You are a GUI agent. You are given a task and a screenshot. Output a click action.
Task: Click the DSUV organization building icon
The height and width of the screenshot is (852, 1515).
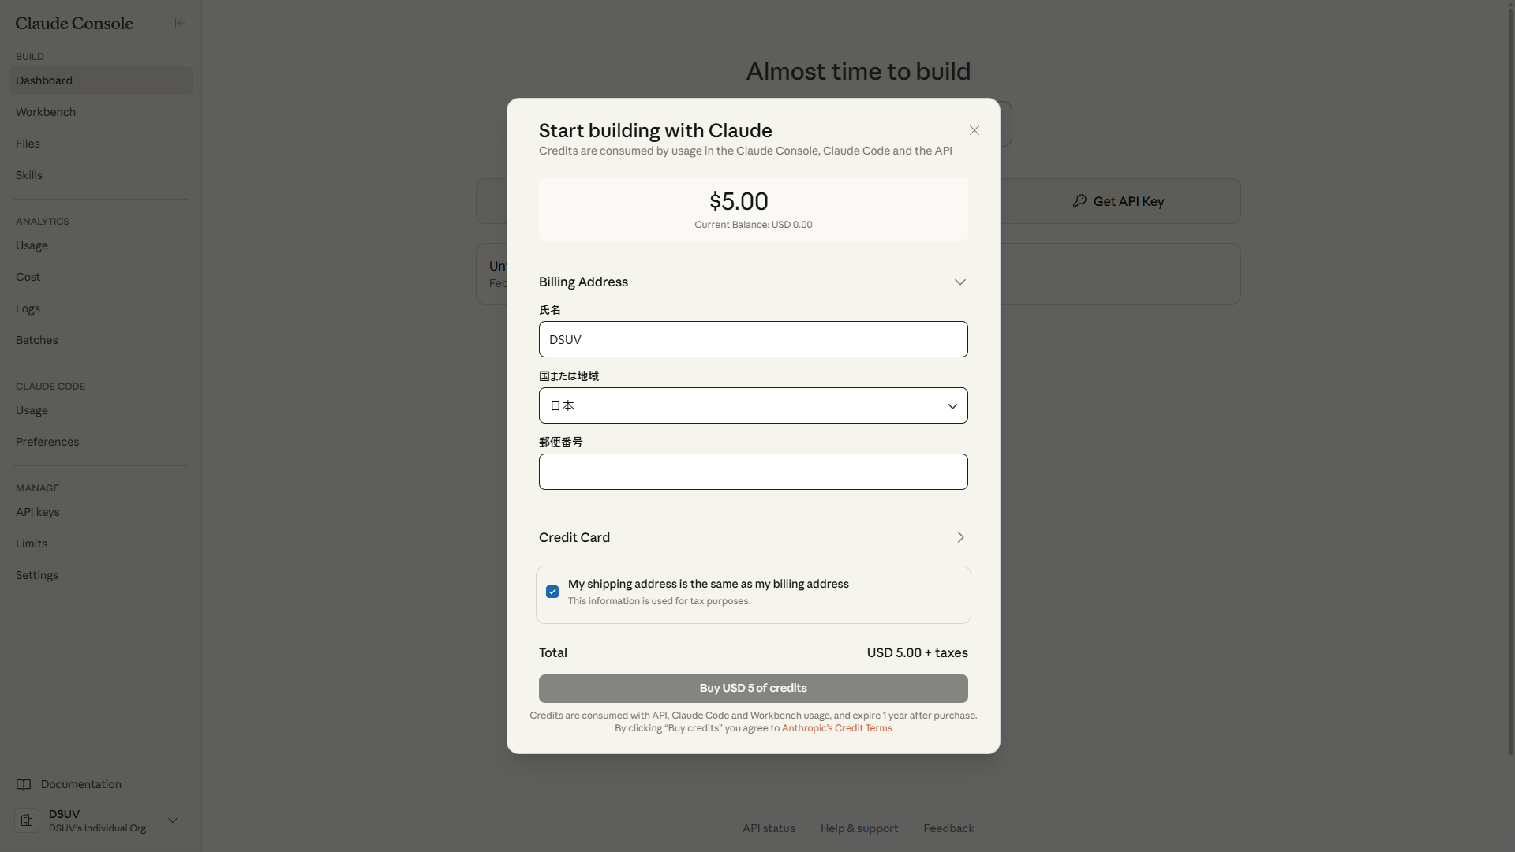pos(27,820)
